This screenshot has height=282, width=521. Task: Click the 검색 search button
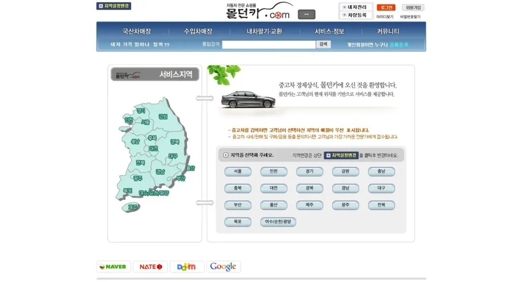323,44
